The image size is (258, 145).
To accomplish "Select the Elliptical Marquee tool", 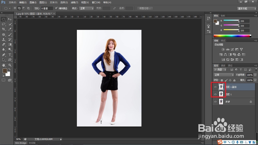I will click(x=3, y=19).
